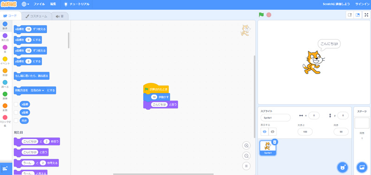Switch to the コスチューム tab
The image size is (371, 175).
pyautogui.click(x=36, y=16)
